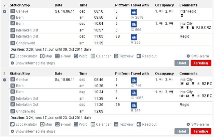Click Hotel button for connection 3
Screen dimensions: 214x137
tap(182, 131)
